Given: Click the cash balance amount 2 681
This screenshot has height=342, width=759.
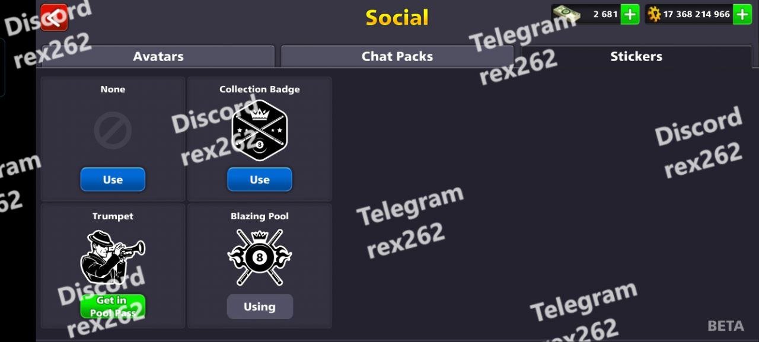Looking at the screenshot, I should point(605,14).
